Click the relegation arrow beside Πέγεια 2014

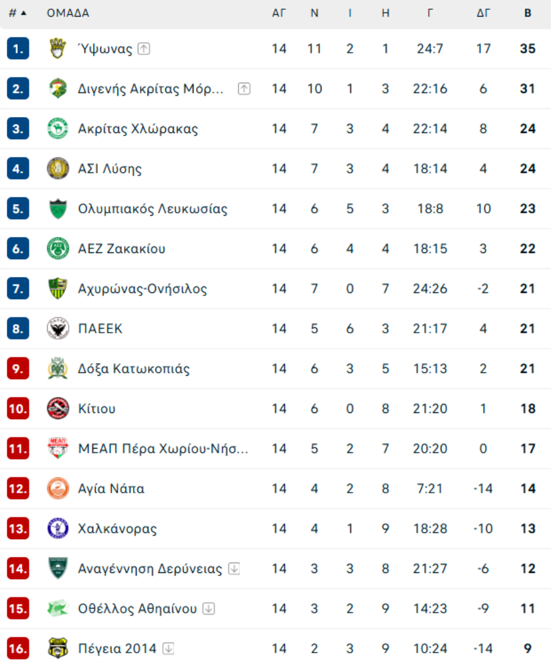pos(168,649)
